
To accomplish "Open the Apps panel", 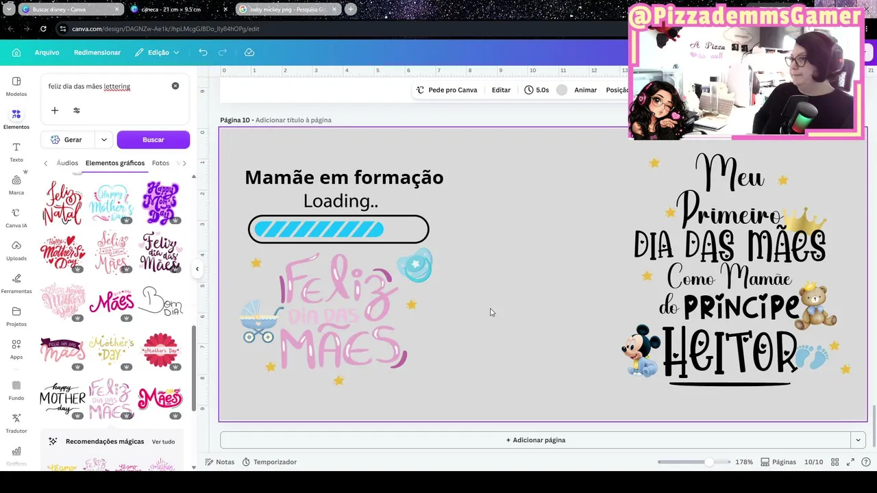I will pos(16,349).
